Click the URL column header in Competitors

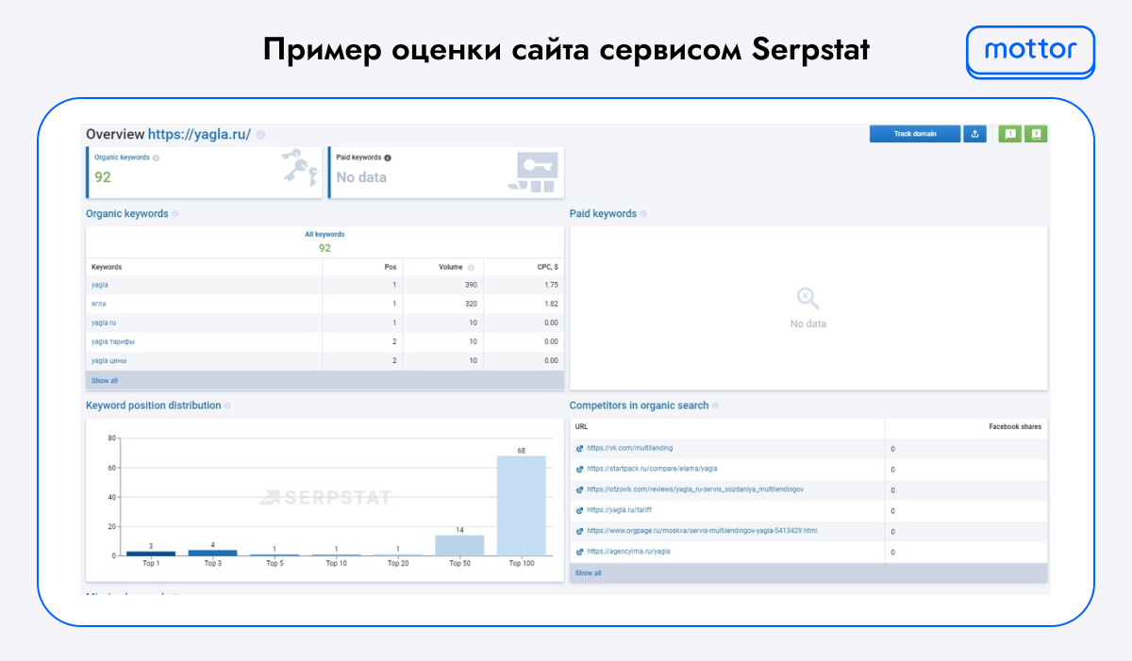point(582,427)
